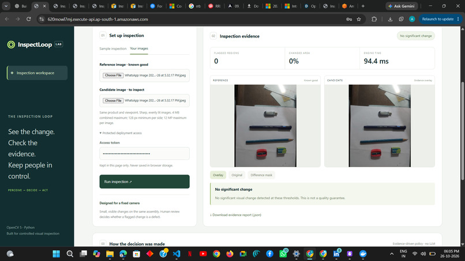Open the volume control in system tray
Viewport: 465px width, 261px height.
click(x=423, y=254)
